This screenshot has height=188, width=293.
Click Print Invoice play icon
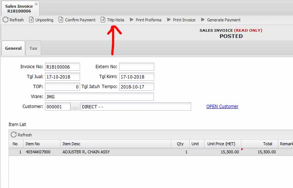(169, 20)
